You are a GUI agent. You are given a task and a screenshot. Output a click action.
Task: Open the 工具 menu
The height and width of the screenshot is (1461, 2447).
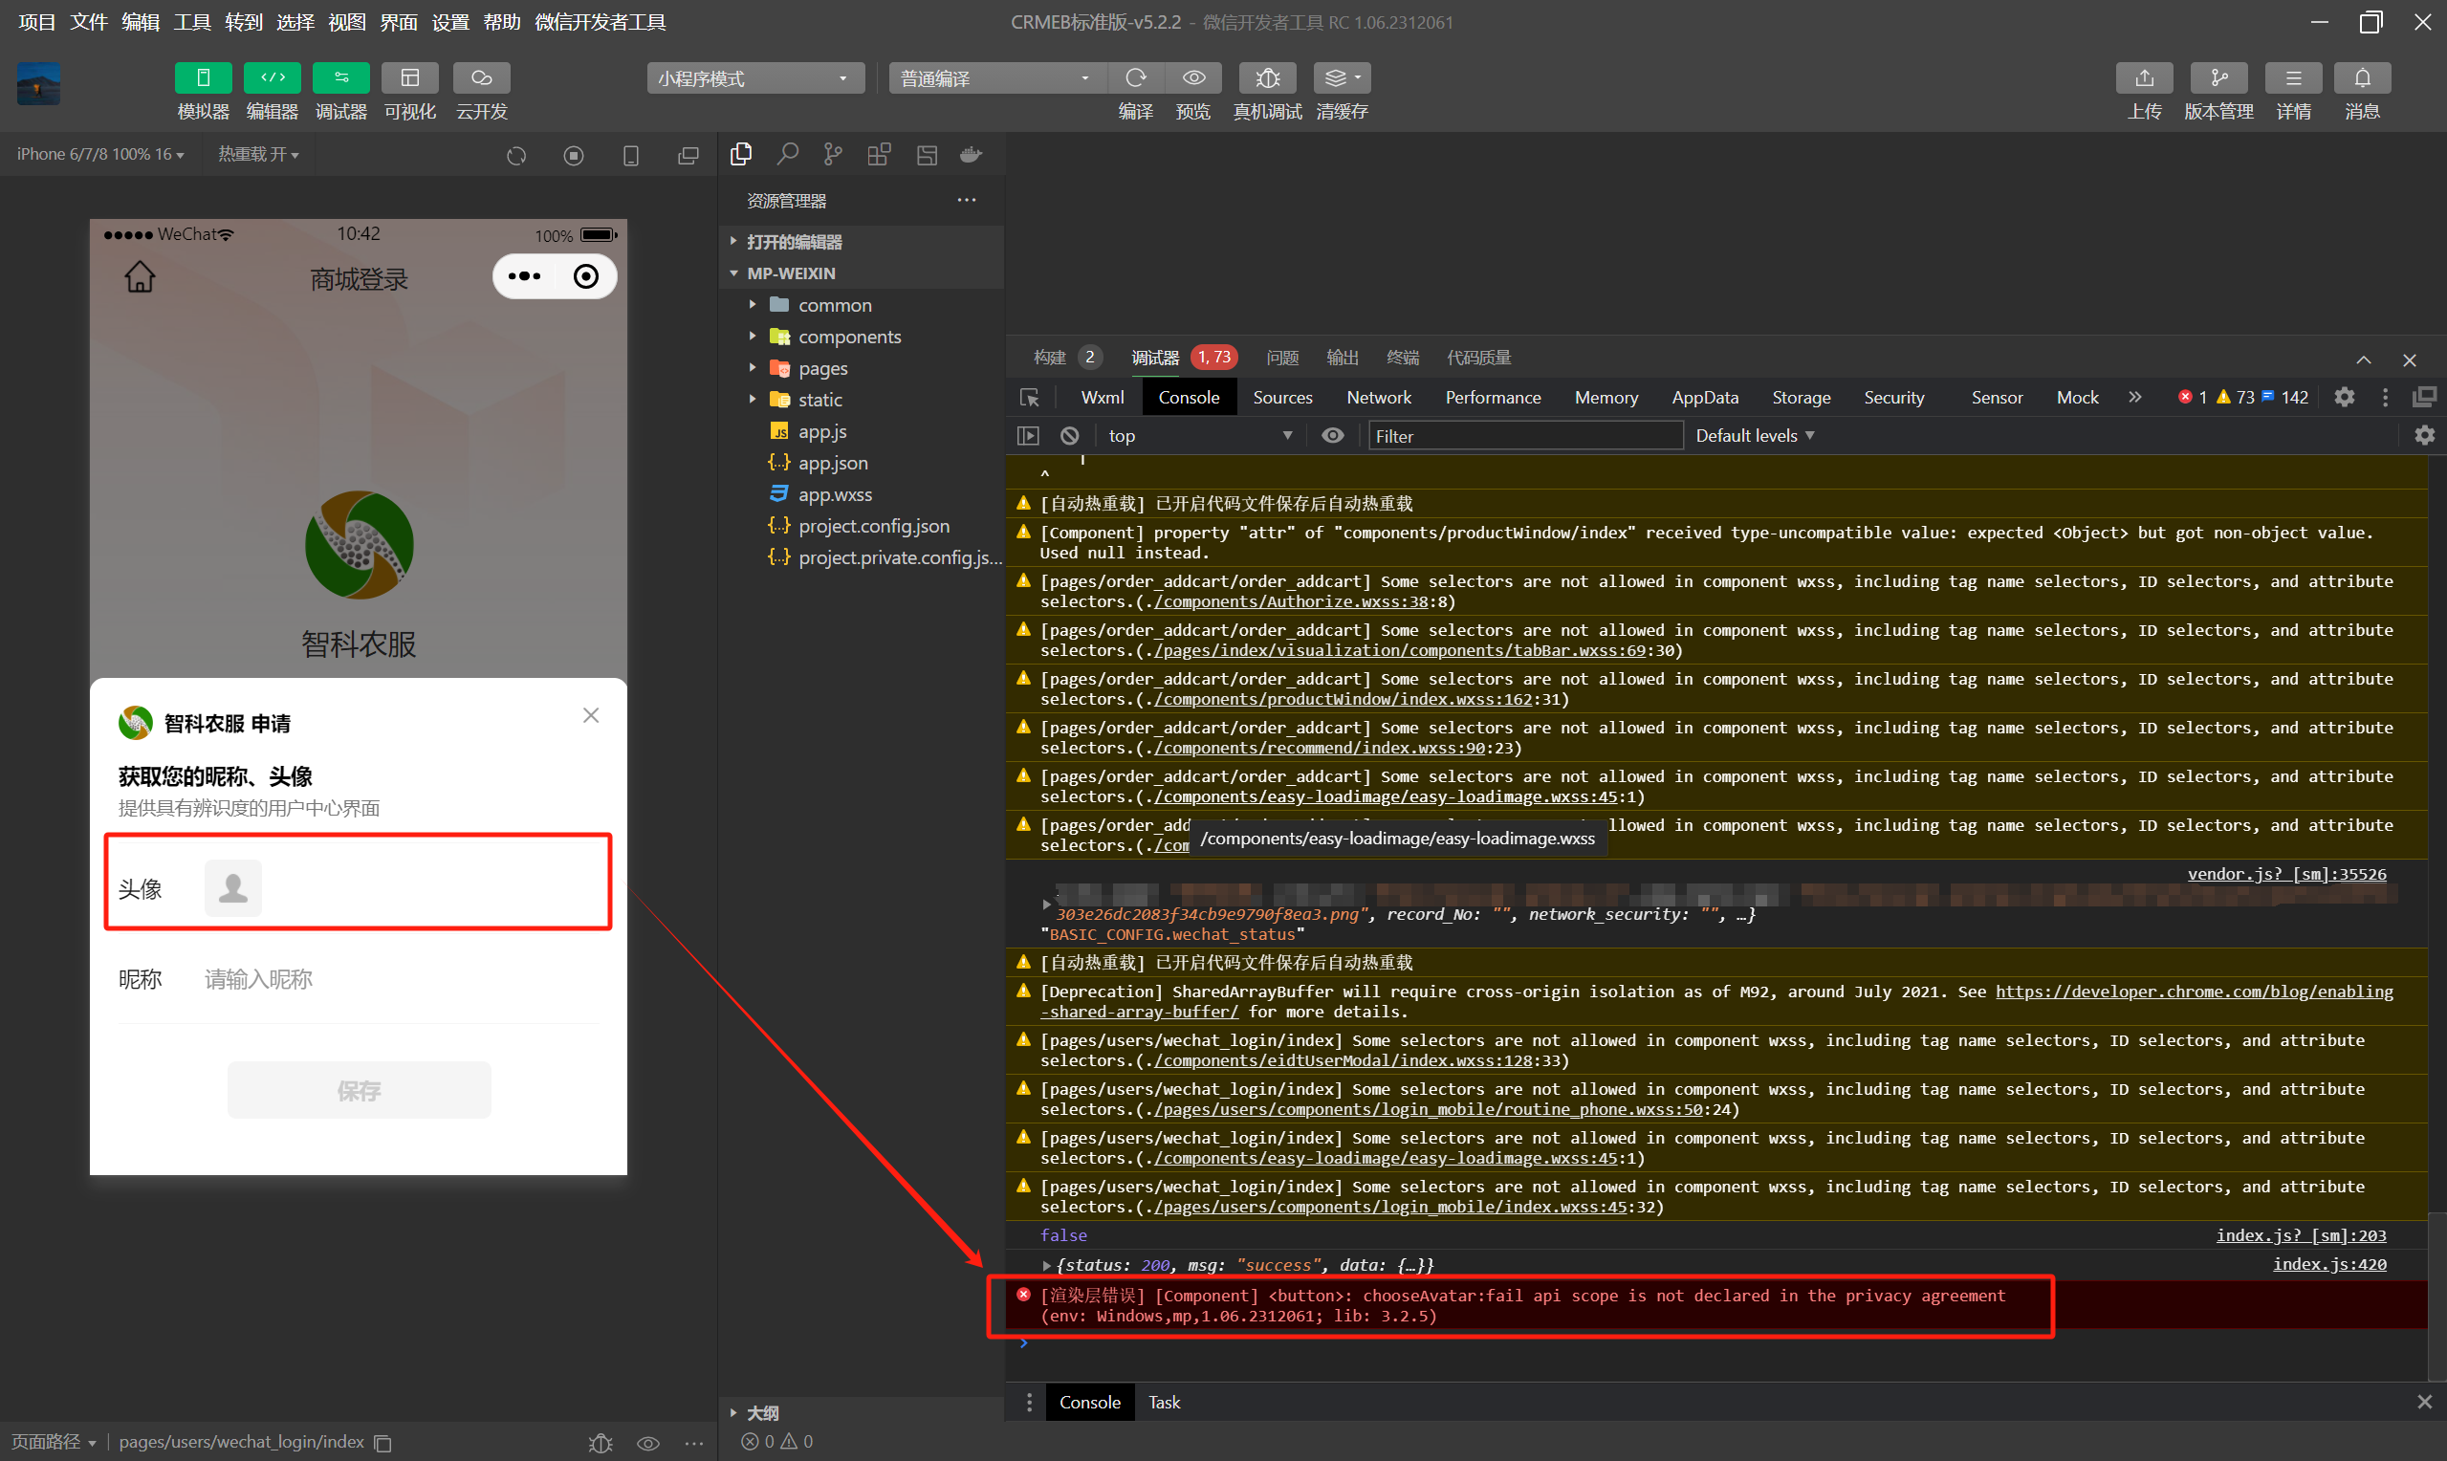(x=192, y=22)
